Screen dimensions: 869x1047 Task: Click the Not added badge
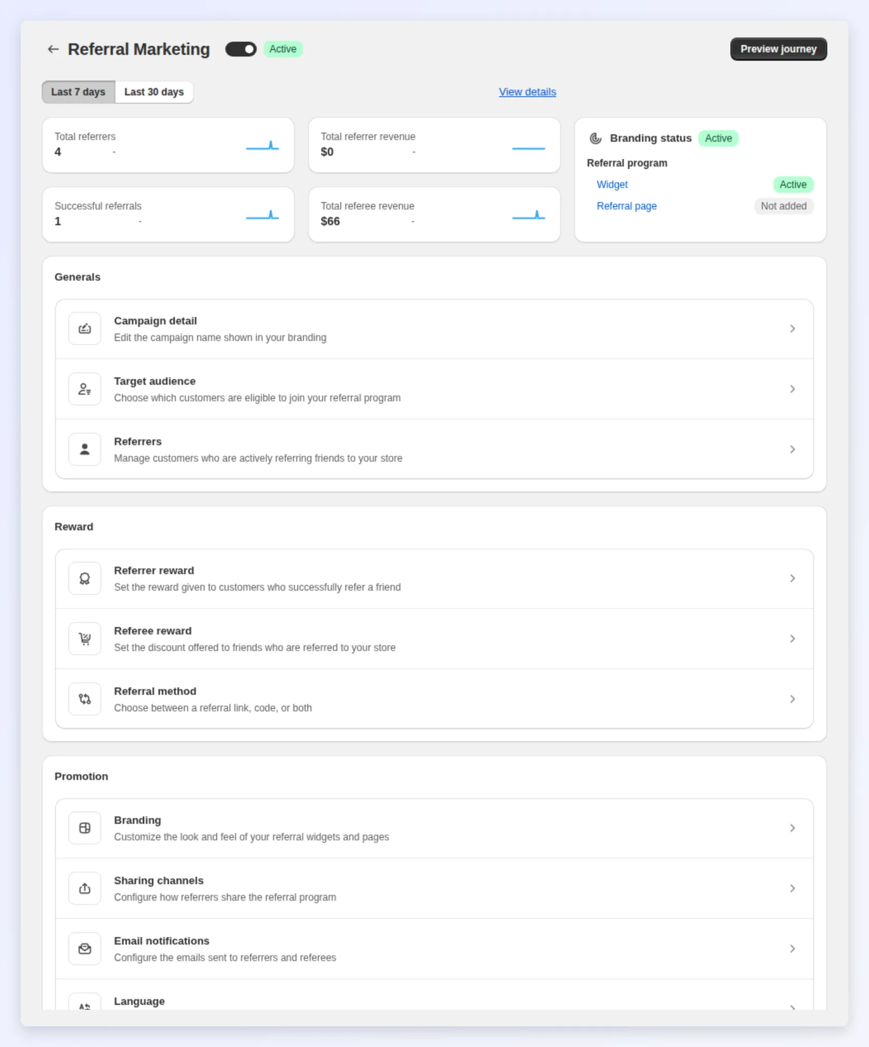point(784,206)
